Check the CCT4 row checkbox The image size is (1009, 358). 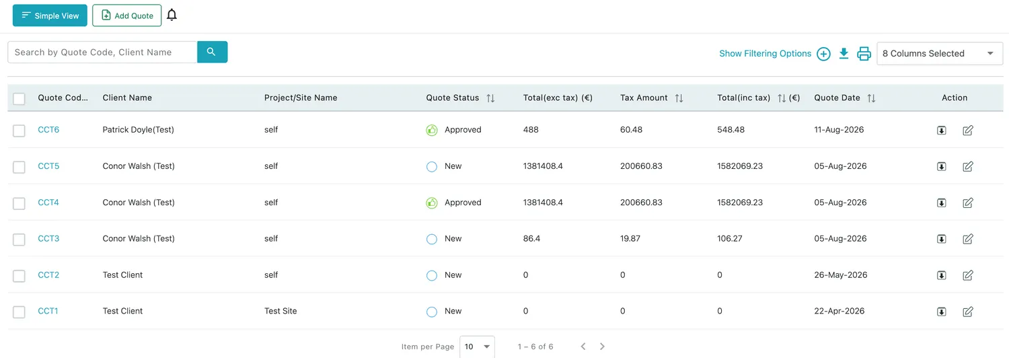(x=19, y=203)
